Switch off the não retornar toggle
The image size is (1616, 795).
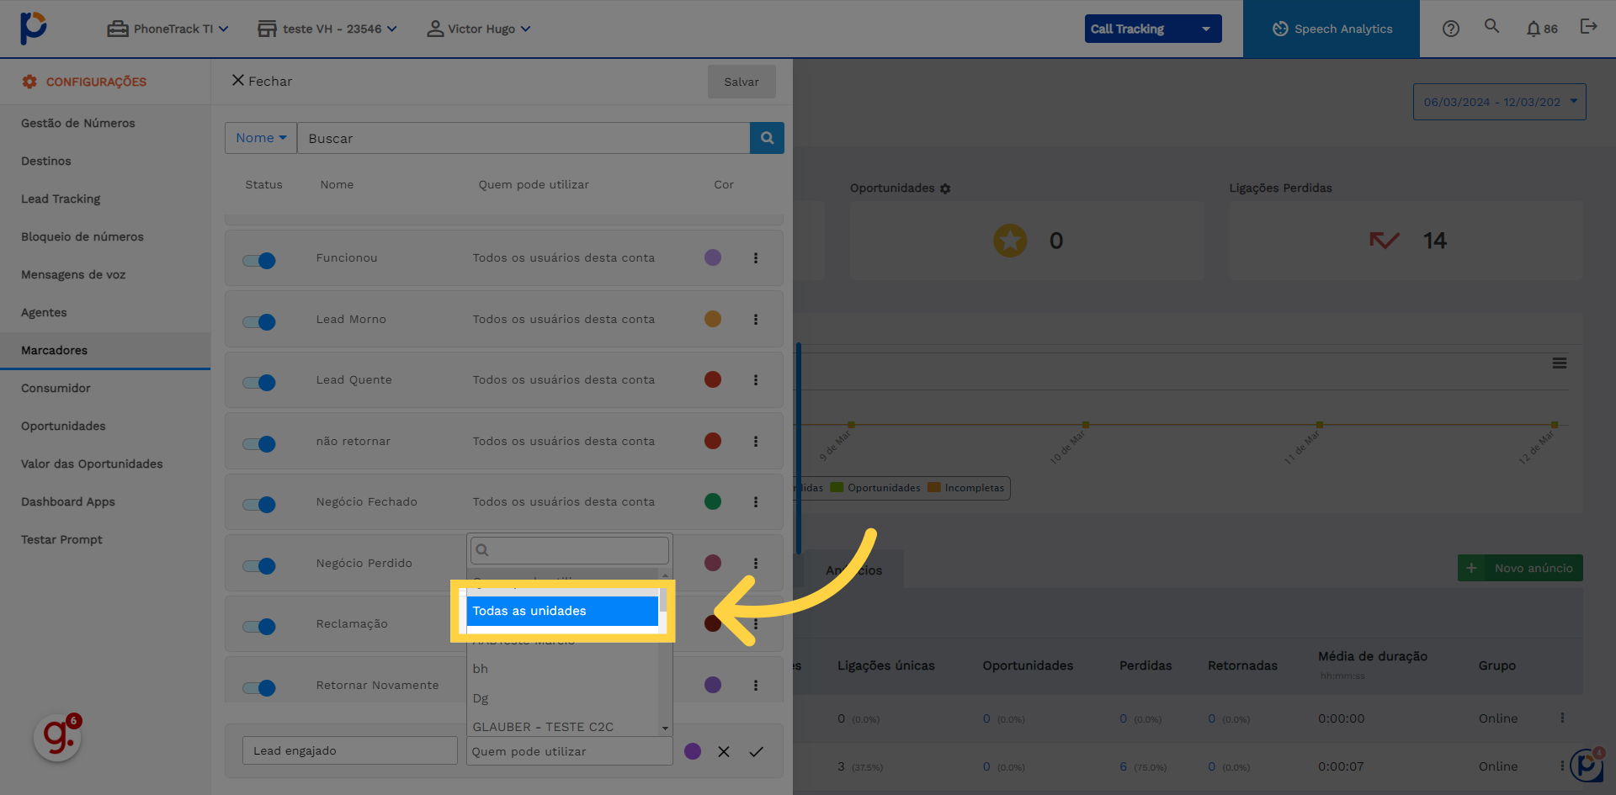point(259,443)
